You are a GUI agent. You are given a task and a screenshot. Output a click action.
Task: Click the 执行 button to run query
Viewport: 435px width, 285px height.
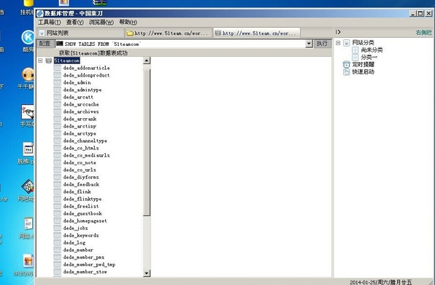coord(323,44)
